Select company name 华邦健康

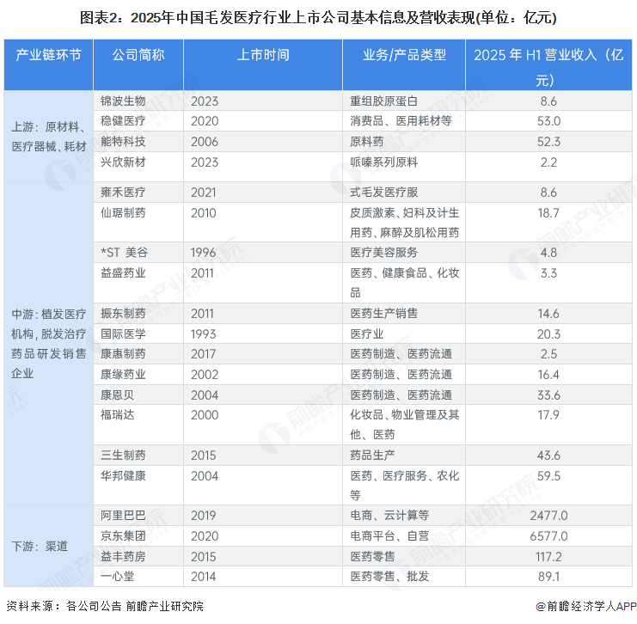123,475
